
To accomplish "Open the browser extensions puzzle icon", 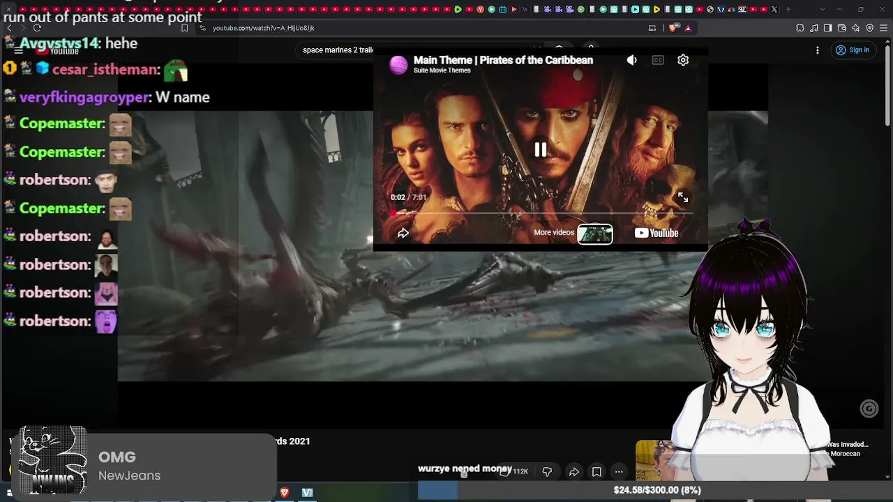I will click(x=800, y=28).
